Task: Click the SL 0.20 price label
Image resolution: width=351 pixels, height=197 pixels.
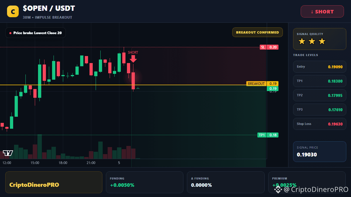Action: [x=269, y=47]
